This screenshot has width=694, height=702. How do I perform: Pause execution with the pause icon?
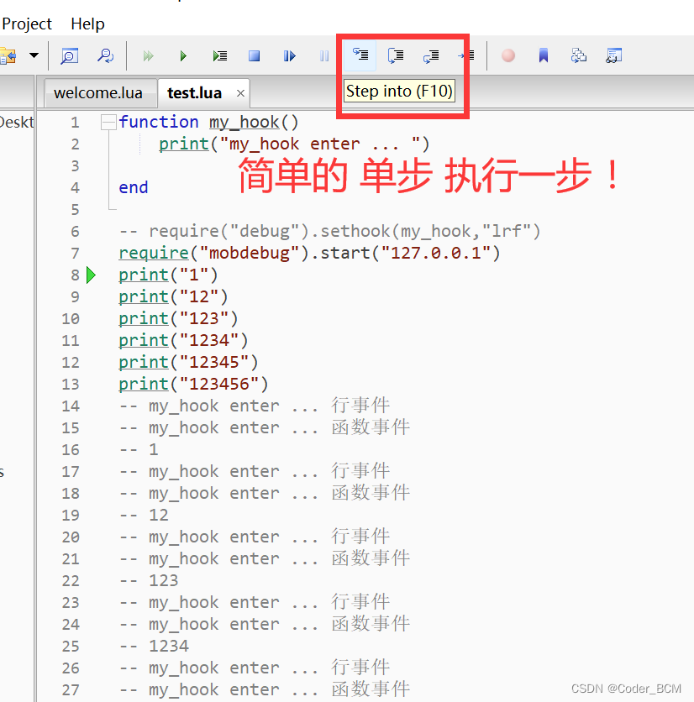point(323,55)
